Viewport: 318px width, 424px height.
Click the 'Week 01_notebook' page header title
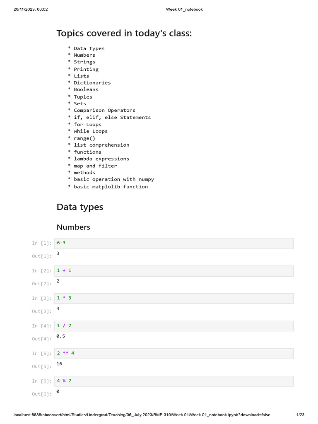[x=184, y=10]
